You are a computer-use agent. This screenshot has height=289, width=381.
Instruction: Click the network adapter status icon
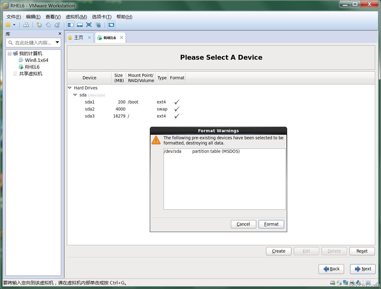point(346,283)
